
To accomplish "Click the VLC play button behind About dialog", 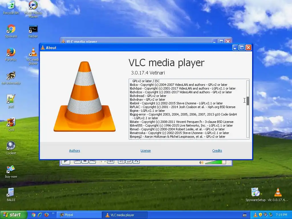I will point(66,162).
